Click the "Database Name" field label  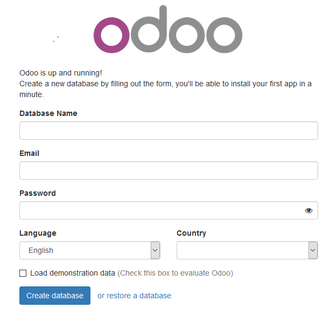(48, 113)
